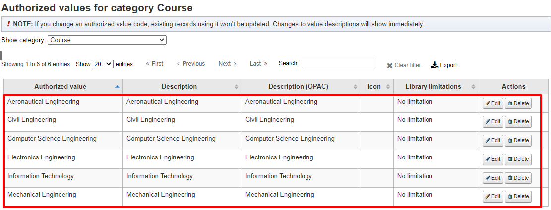Viewport: 551px width, 210px height.
Task: Jump to the Last page
Action: [x=258, y=64]
